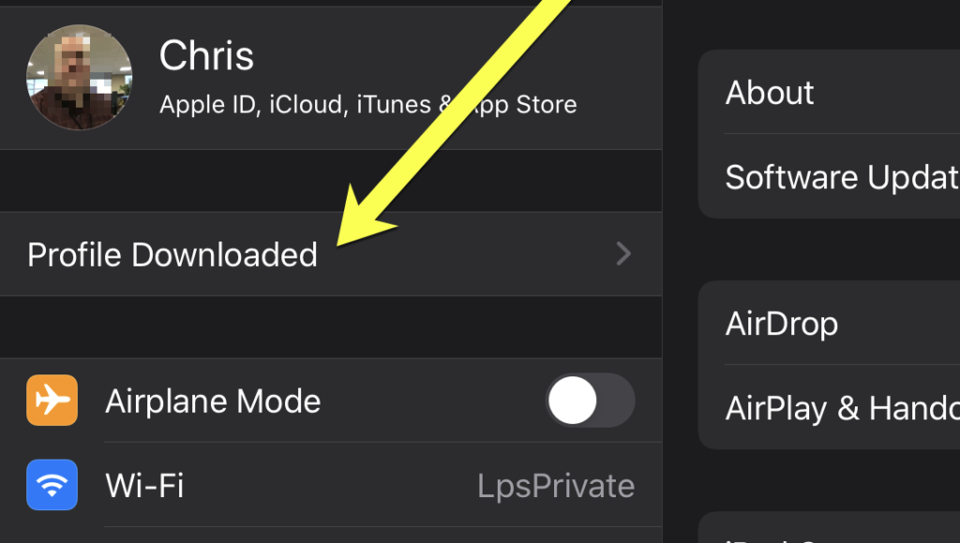Image resolution: width=960 pixels, height=543 pixels.
Task: Toggle the Airplane Mode switch on
Action: [591, 401]
